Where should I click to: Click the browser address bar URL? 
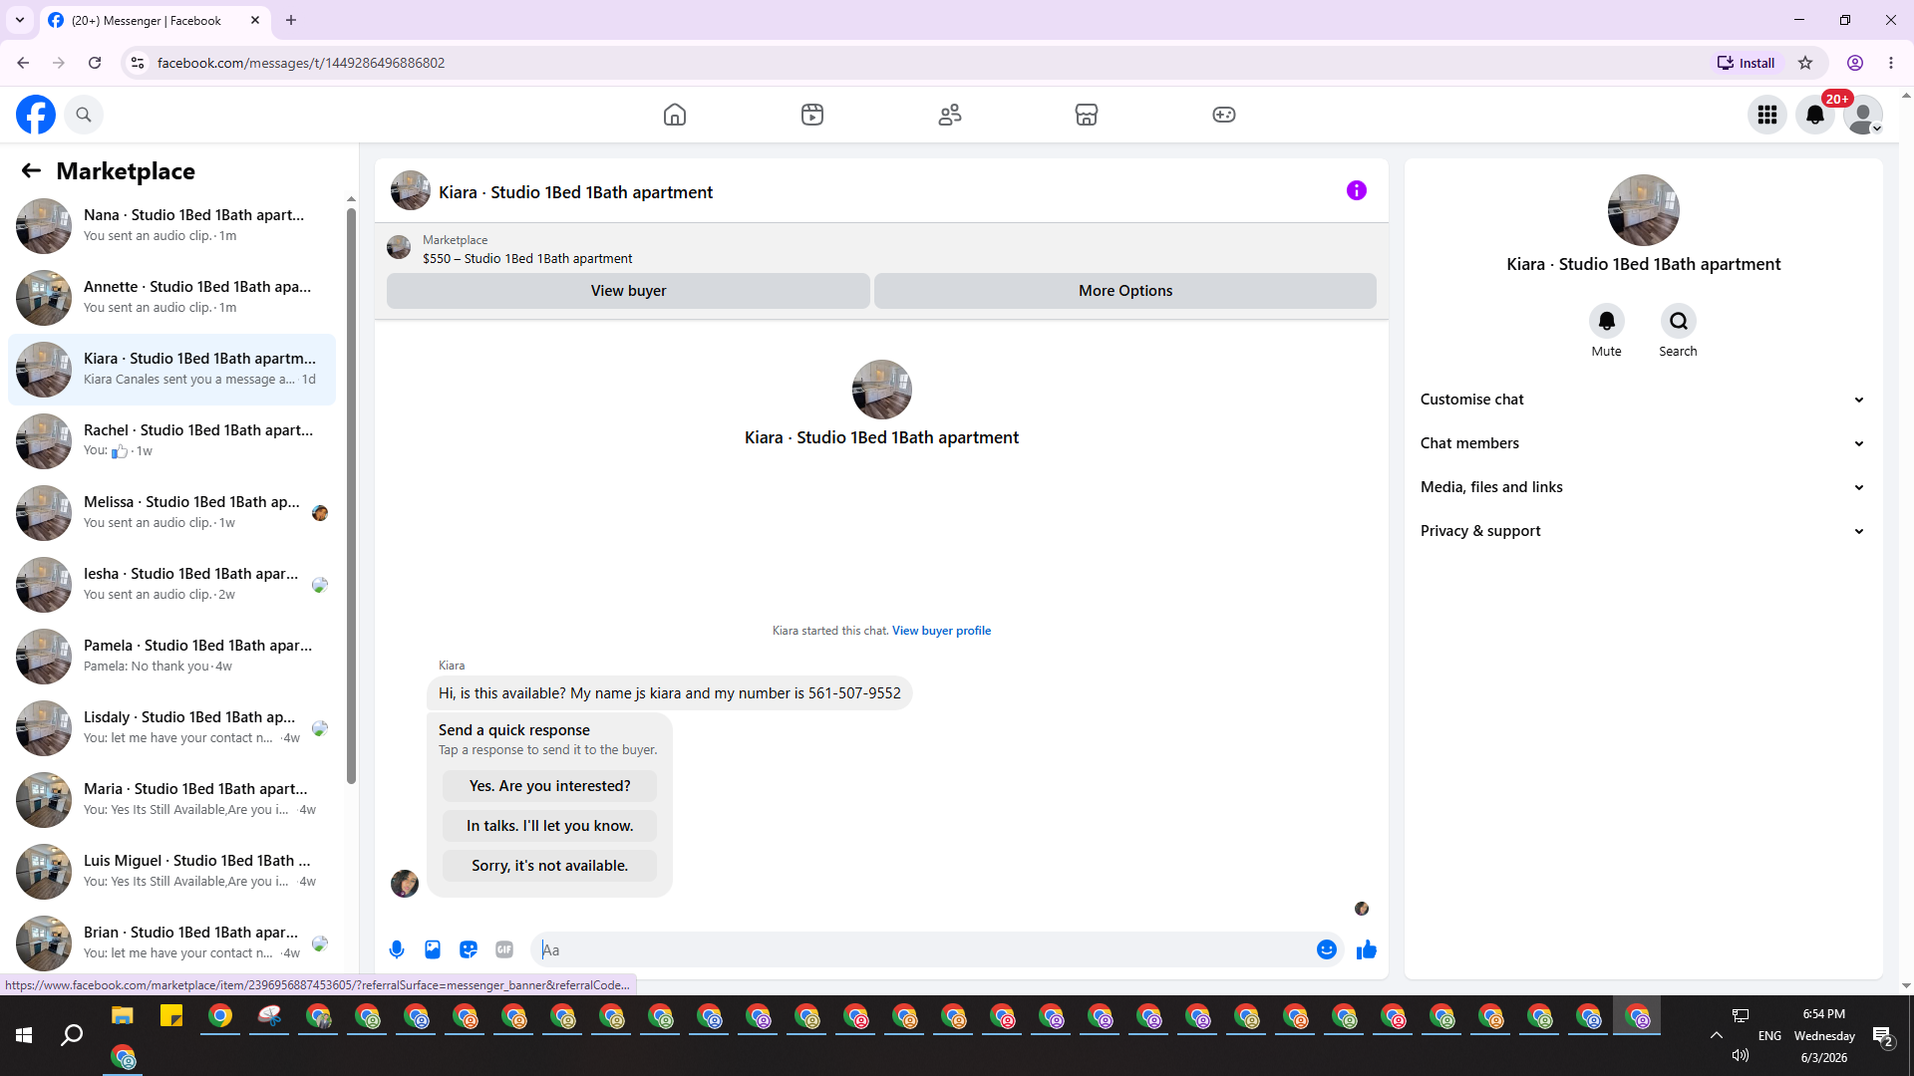pos(301,63)
